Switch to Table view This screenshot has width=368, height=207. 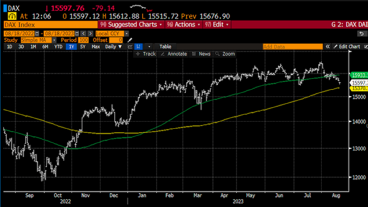pos(165,47)
